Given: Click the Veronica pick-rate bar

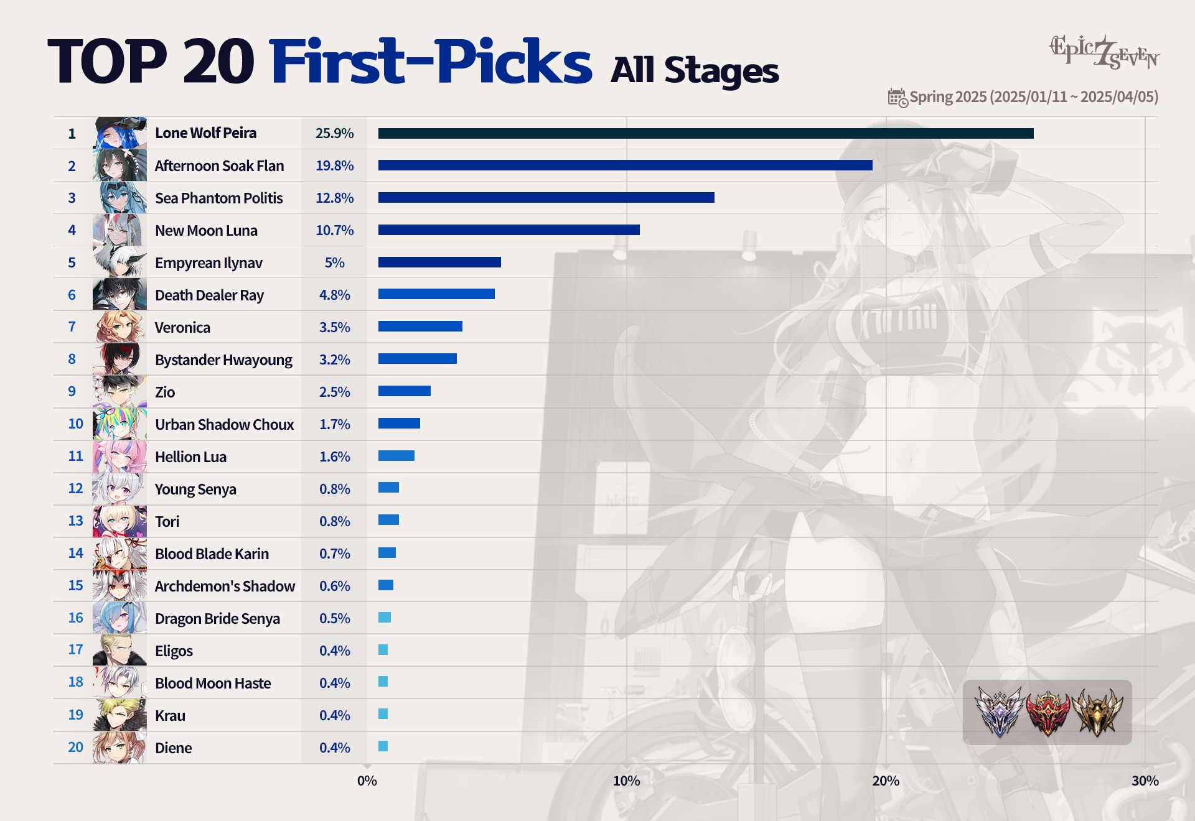Looking at the screenshot, I should click(x=420, y=327).
